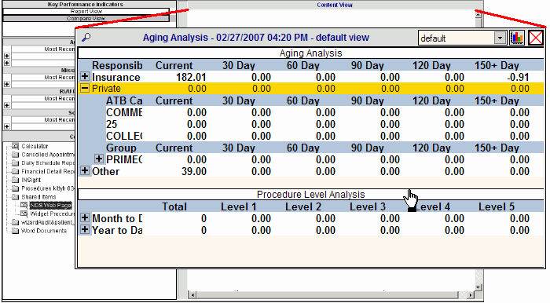Switch to Compare View

pos(86,18)
